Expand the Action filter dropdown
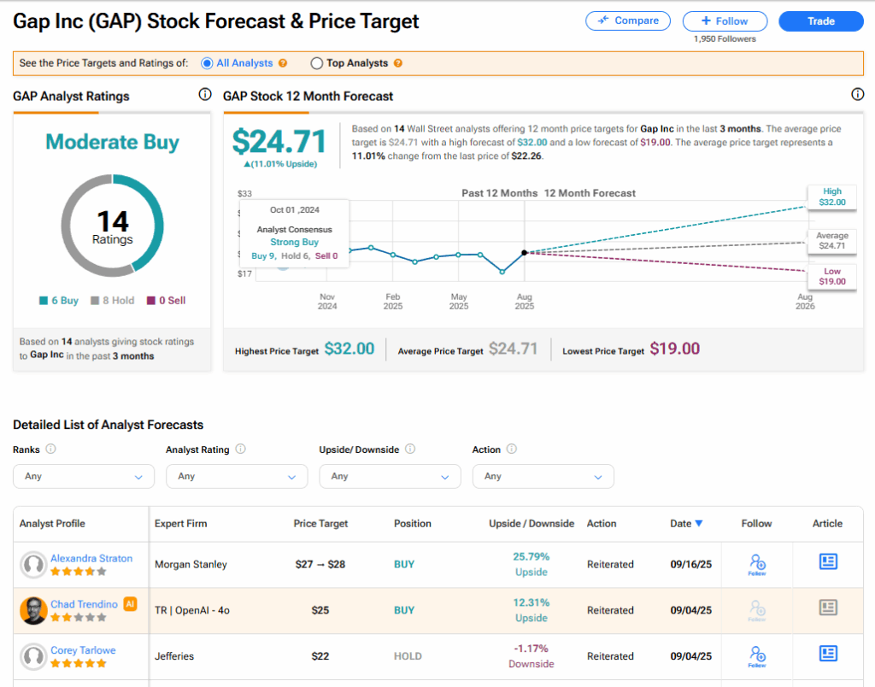This screenshot has width=875, height=687. coord(543,476)
